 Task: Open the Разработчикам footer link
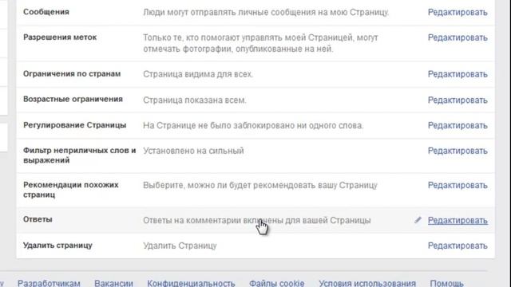pos(49,283)
